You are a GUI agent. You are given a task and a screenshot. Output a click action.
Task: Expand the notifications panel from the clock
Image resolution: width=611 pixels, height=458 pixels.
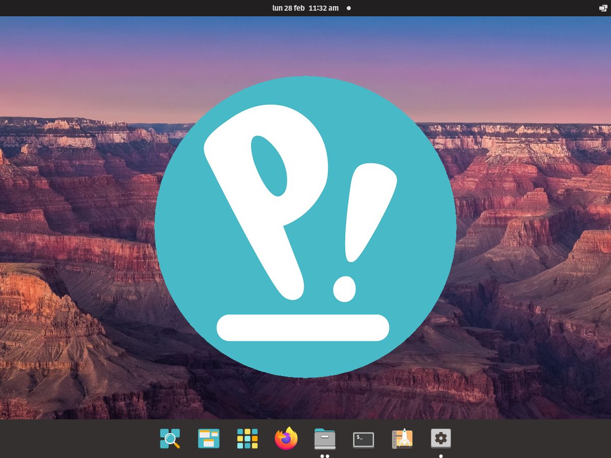304,8
